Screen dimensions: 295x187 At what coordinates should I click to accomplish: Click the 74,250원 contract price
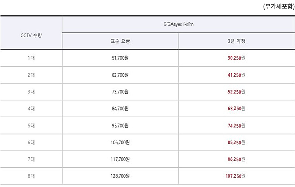coord(236,126)
